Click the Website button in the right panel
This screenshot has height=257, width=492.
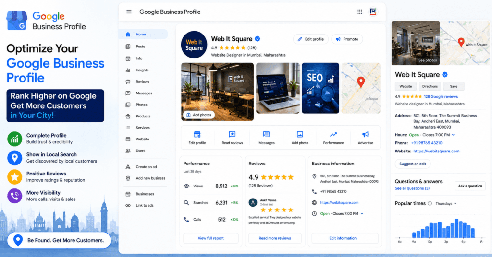pos(406,86)
